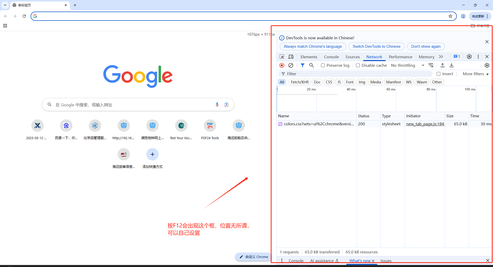Switch to the Performance tab
Viewport: 493px width, 267px height.
pyautogui.click(x=400, y=57)
